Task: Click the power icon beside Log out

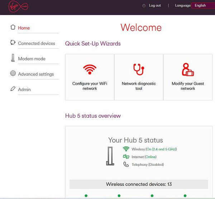Action: click(x=144, y=6)
